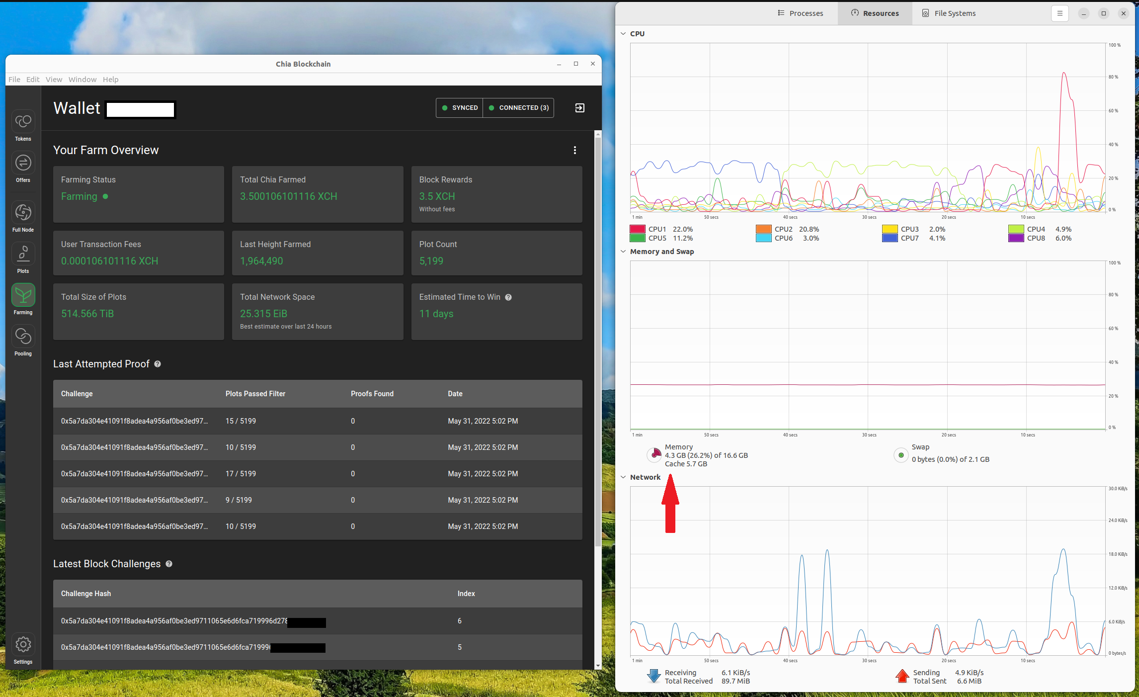The width and height of the screenshot is (1139, 697).
Task: Click the Total Network Space value 25.315 EiB
Action: 264,314
